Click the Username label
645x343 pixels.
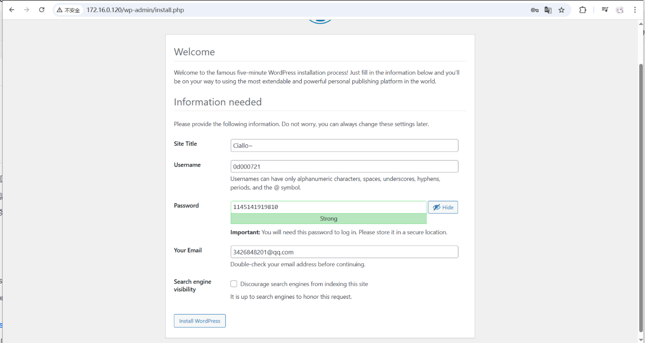187,165
